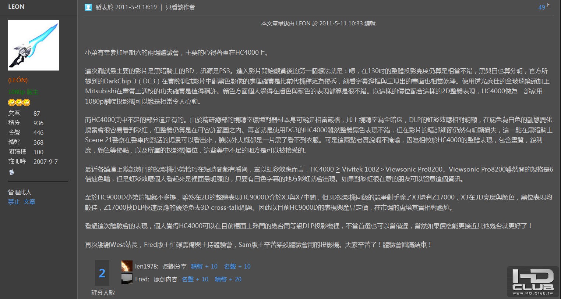This screenshot has height=299, width=561.
Task: Click 文章 count 87
Action: [x=37, y=114]
